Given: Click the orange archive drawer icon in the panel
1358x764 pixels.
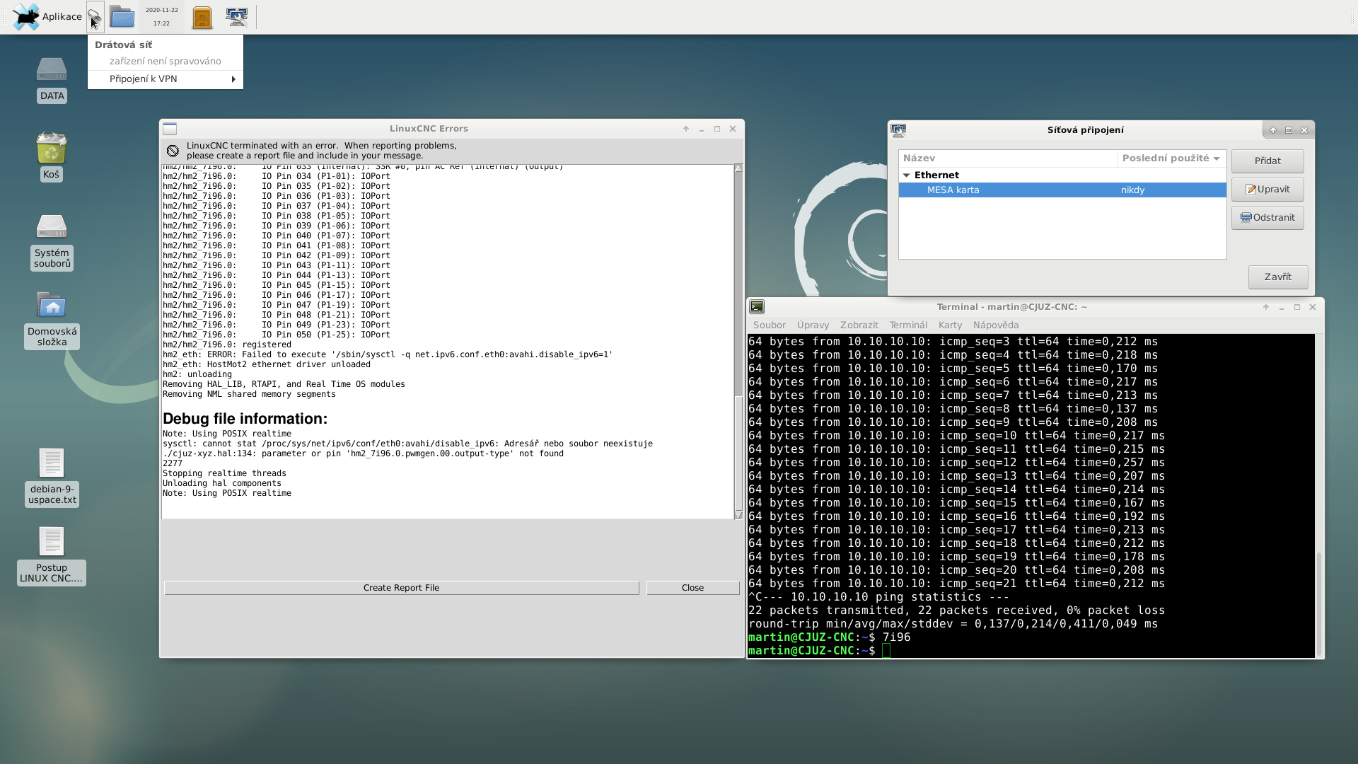Looking at the screenshot, I should (202, 17).
